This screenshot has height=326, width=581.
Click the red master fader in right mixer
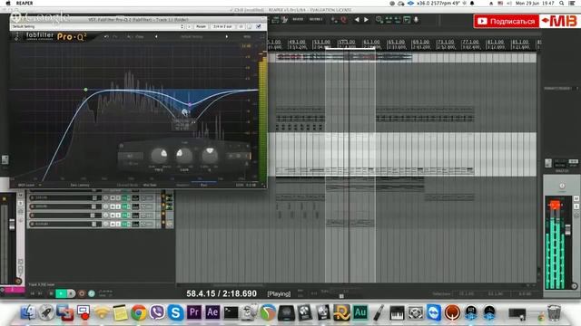555,205
